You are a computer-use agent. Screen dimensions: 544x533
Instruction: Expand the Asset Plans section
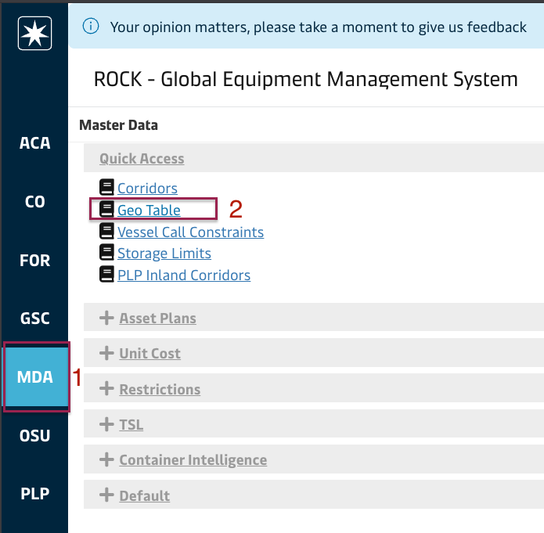click(x=157, y=318)
